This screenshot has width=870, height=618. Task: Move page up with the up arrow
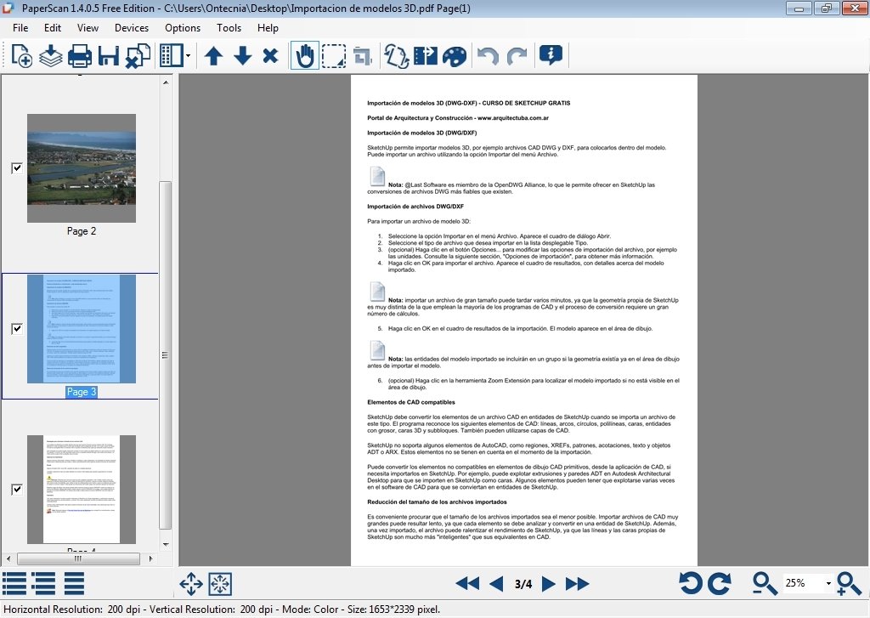click(x=213, y=56)
